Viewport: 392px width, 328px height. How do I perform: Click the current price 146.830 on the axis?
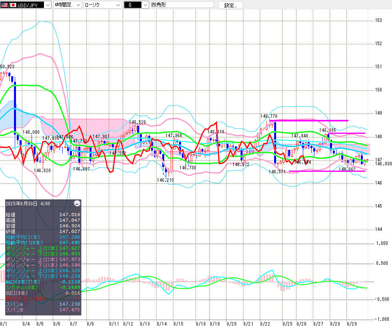(384, 164)
